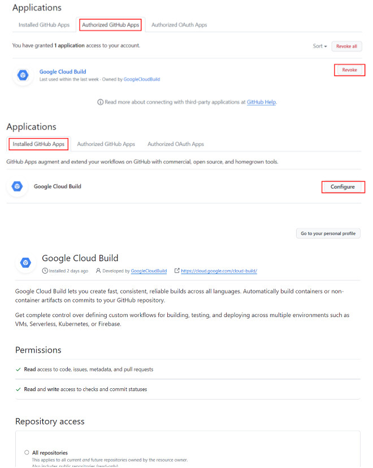Open the GoogleCloudBuild developer link
373x468 pixels.
click(x=149, y=271)
